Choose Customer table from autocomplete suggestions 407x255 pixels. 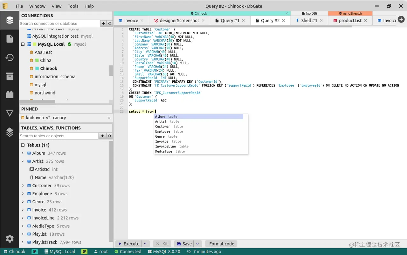point(199,127)
